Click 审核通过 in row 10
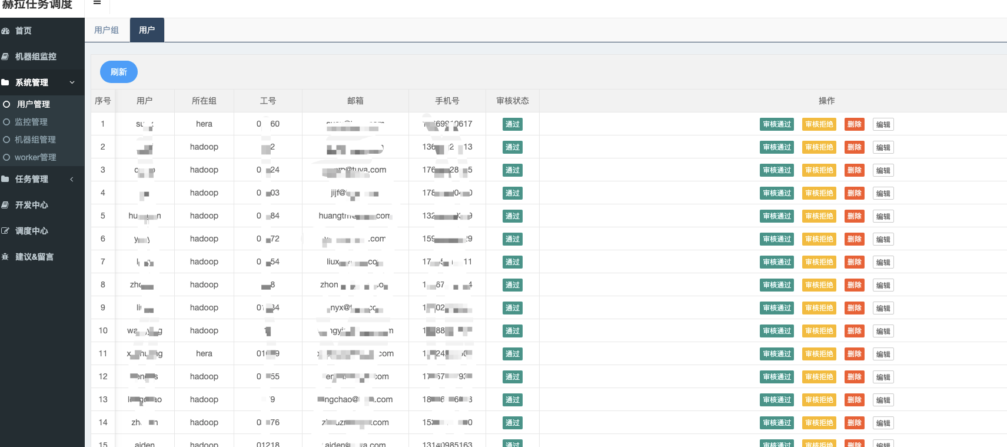Image resolution: width=1007 pixels, height=447 pixels. [777, 331]
